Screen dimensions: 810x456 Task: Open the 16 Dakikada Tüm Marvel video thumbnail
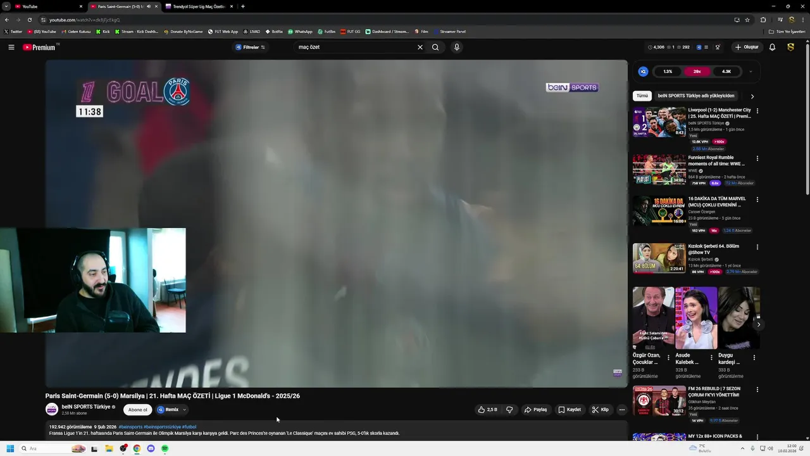coord(659,210)
